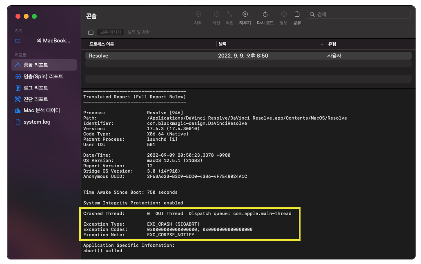Click the 로그 리포트 document icon
Image resolution: width=421 pixels, height=264 pixels.
click(18, 88)
